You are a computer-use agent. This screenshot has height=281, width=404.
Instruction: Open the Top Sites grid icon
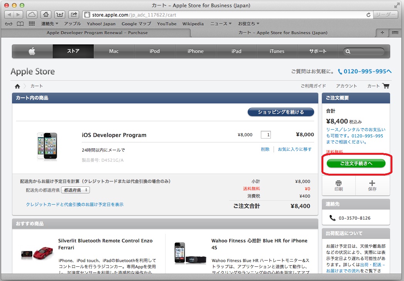[x=32, y=24]
